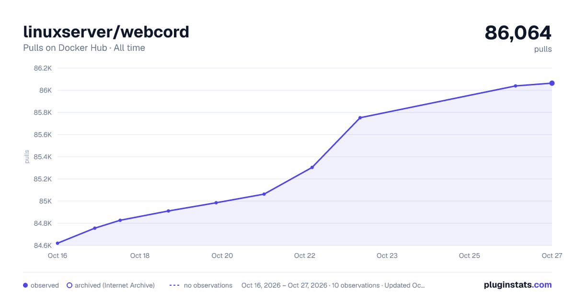Click the 'Pulls on Docker Hub · All time' subtitle
This screenshot has width=575, height=302.
pyautogui.click(x=84, y=48)
